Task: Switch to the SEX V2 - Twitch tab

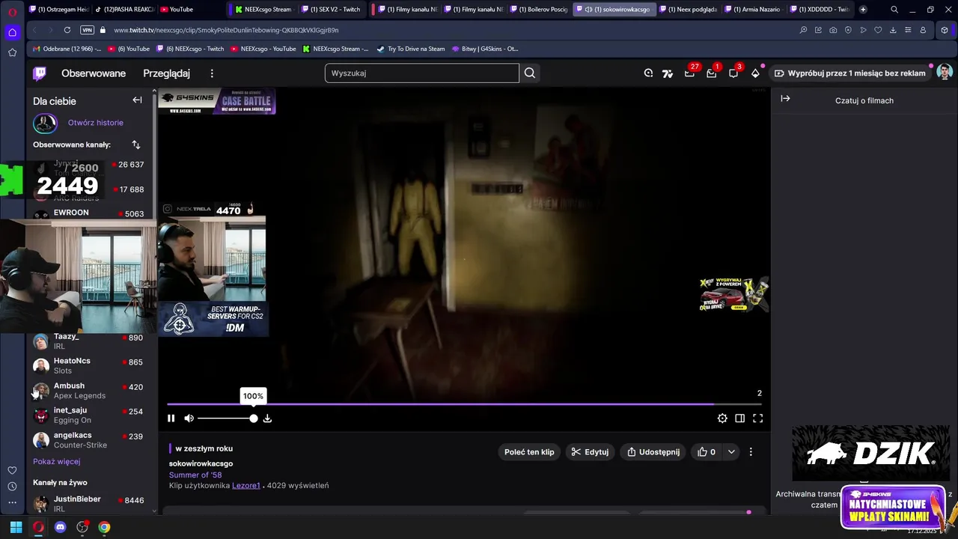Action: (330, 9)
